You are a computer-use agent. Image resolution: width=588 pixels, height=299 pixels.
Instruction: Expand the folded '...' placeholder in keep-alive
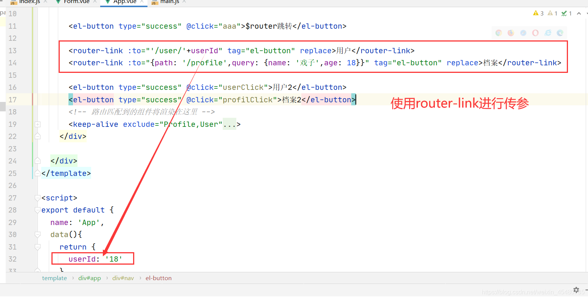229,124
